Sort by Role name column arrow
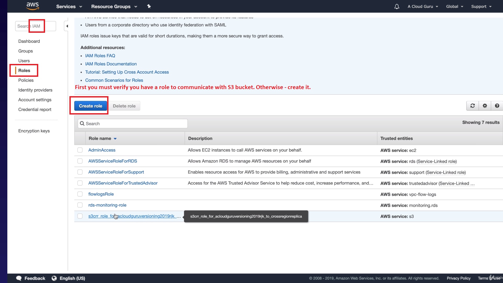The width and height of the screenshot is (503, 283). [x=115, y=139]
